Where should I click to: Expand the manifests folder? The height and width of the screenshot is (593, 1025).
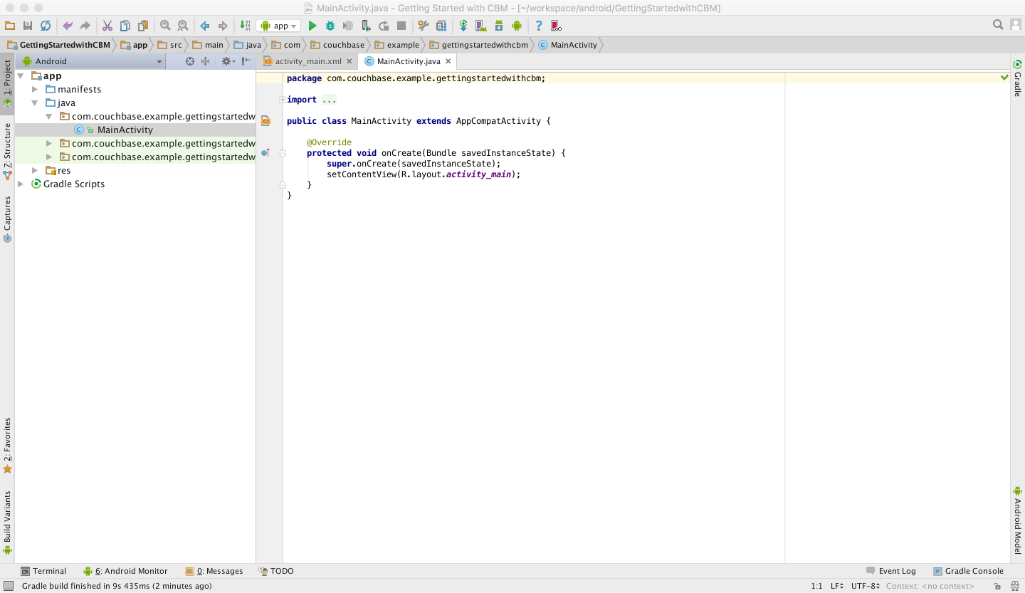(x=34, y=89)
